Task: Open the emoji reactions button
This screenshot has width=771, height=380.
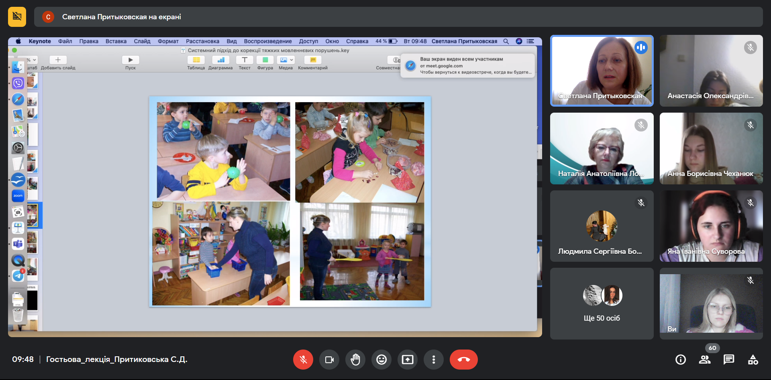Action: click(381, 360)
